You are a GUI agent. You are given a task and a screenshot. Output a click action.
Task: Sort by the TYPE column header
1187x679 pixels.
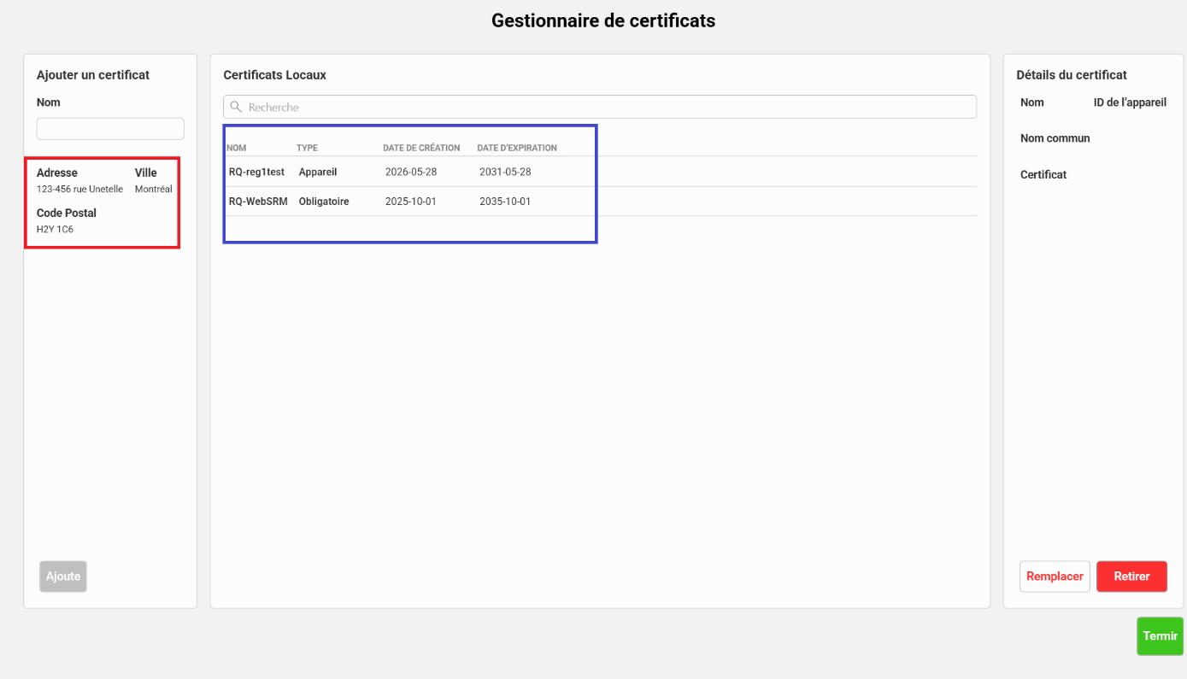pyautogui.click(x=307, y=148)
